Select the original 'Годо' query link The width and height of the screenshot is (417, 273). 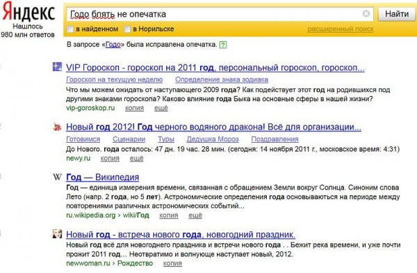pos(113,45)
